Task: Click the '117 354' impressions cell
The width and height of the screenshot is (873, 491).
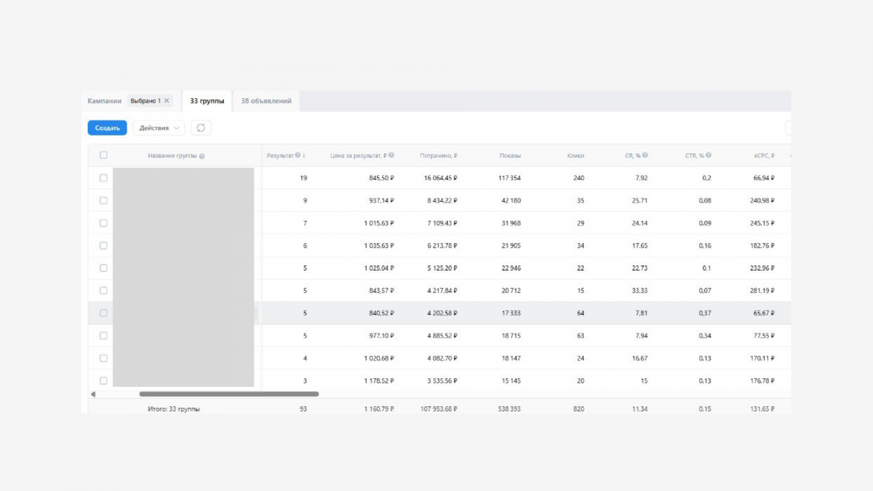Action: coord(510,178)
